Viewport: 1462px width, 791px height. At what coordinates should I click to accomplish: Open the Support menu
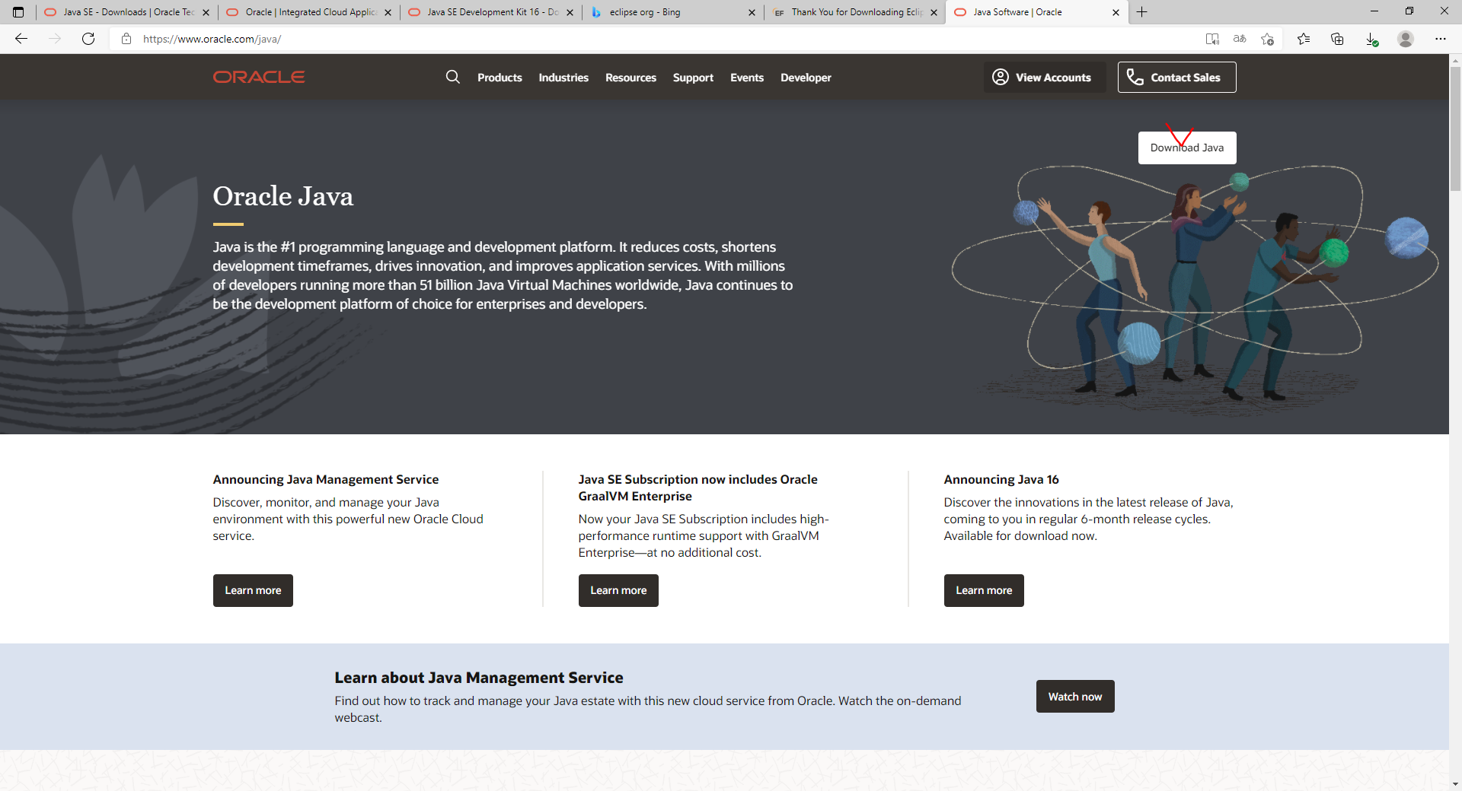tap(693, 78)
